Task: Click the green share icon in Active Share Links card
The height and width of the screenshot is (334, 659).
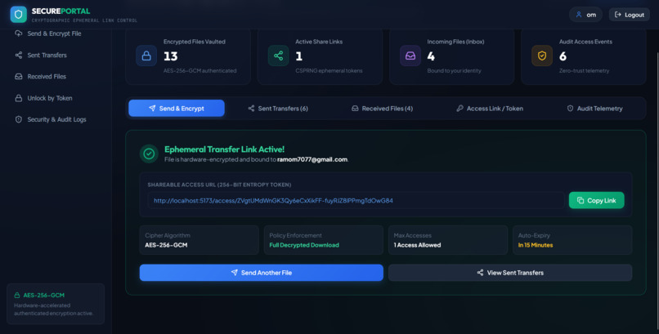Action: coord(278,56)
